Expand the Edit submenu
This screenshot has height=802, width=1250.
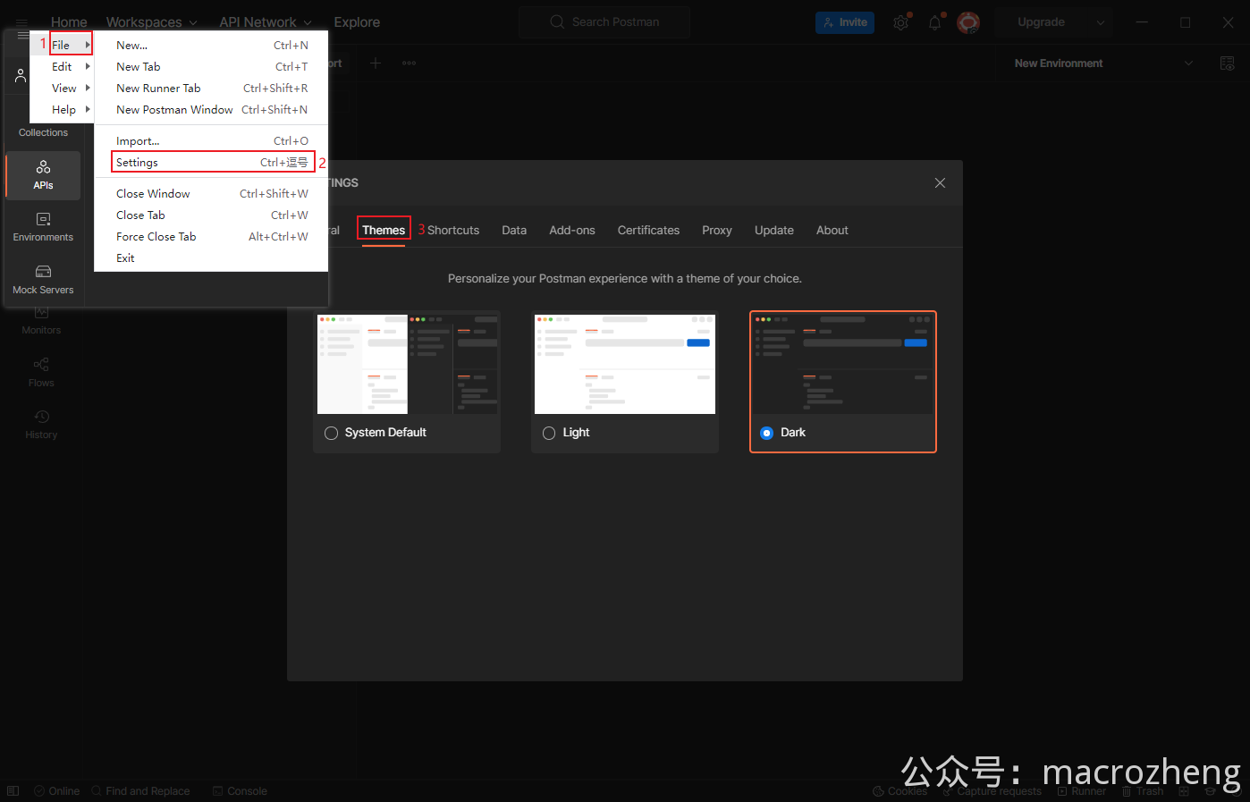(62, 66)
